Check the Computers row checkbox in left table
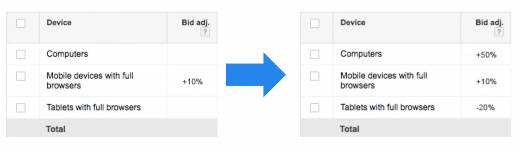Viewport: 520px width, 151px height. point(21,54)
